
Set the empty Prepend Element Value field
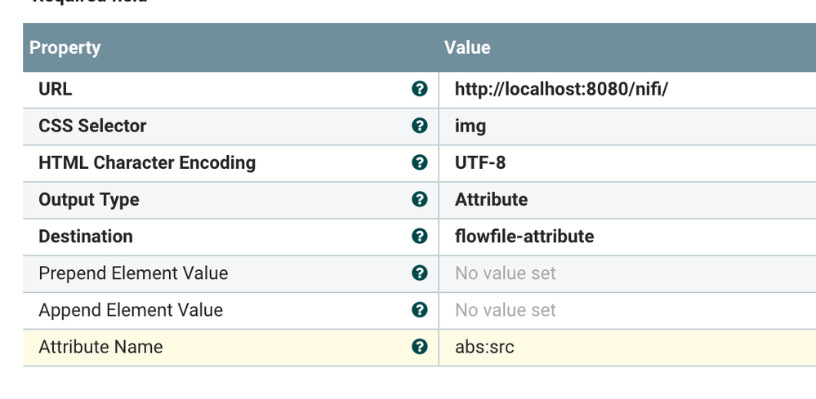point(506,273)
